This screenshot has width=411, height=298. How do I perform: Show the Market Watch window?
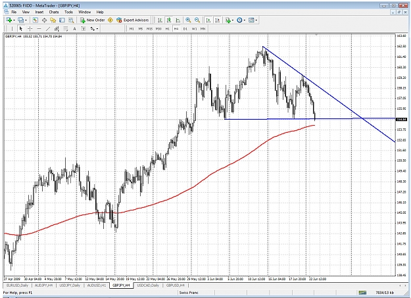coord(36,20)
